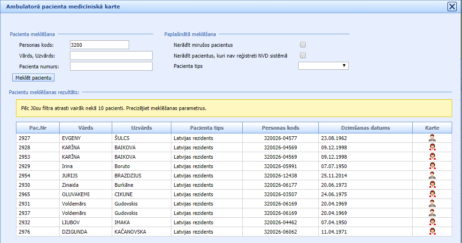The height and width of the screenshot is (243, 462).
Task: Open medical card for EVGENY ŠULCS
Action: [432, 138]
